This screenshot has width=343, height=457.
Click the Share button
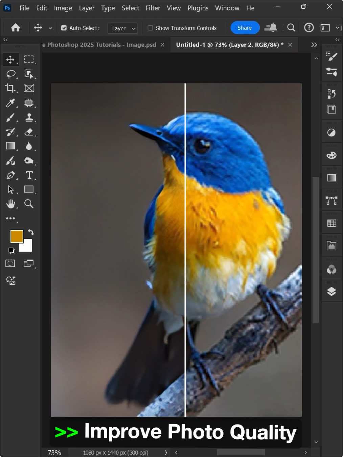(245, 27)
